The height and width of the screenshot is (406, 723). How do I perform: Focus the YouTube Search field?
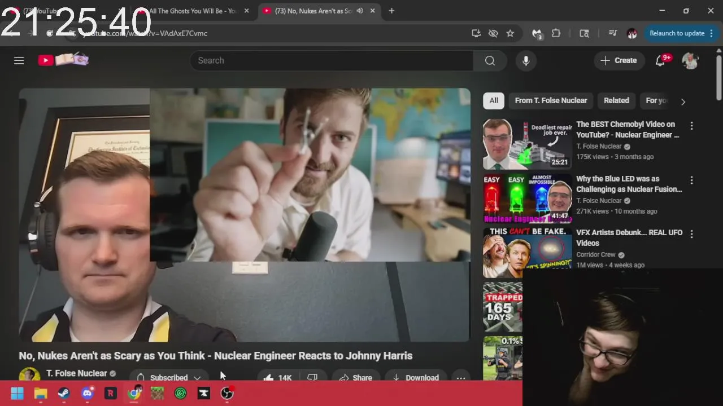click(x=332, y=60)
